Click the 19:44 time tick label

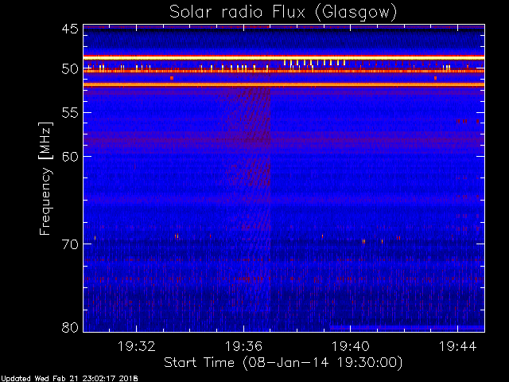point(457,346)
